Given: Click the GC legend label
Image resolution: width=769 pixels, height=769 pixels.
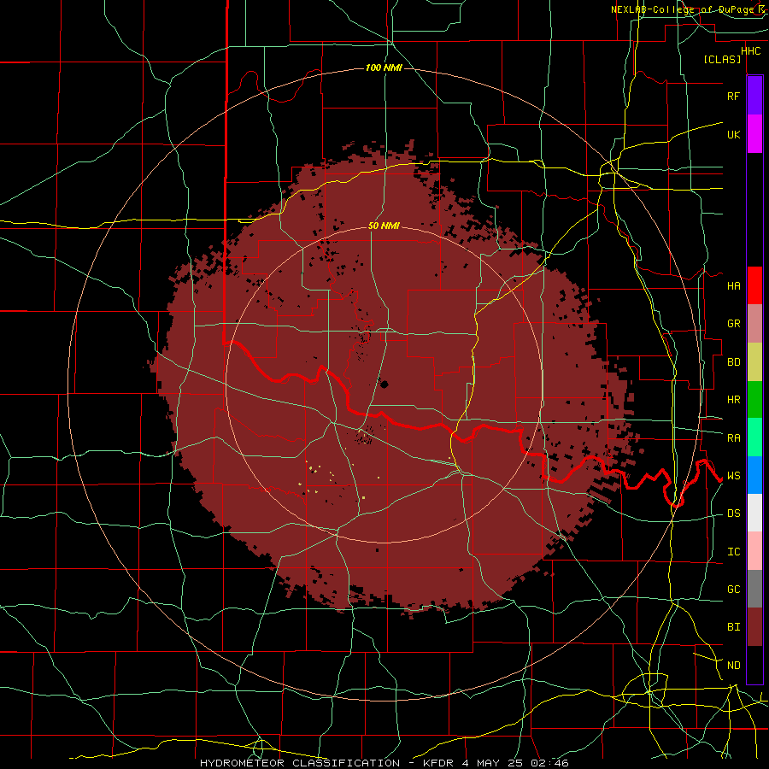Looking at the screenshot, I should pos(733,590).
